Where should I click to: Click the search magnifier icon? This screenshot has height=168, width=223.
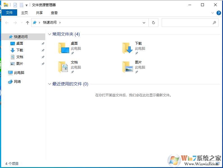[x=214, y=22]
